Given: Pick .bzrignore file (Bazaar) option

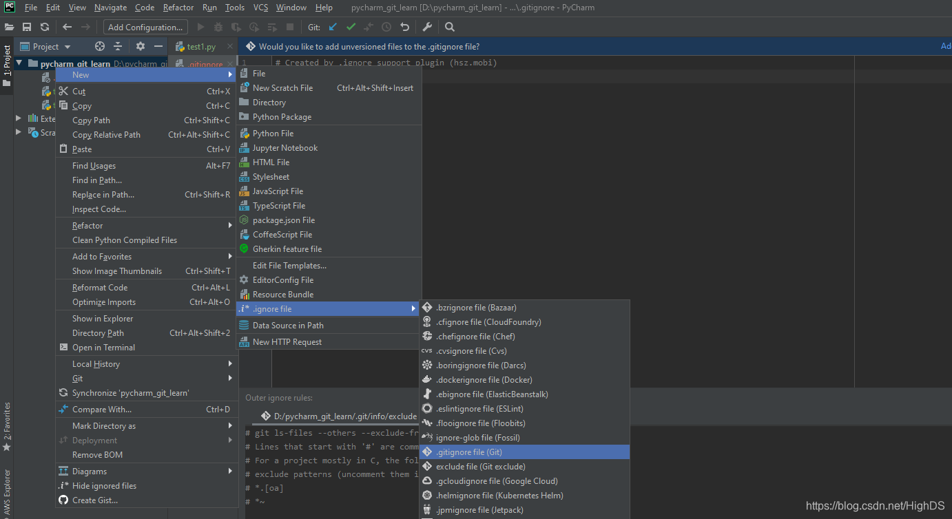Looking at the screenshot, I should pyautogui.click(x=525, y=308).
